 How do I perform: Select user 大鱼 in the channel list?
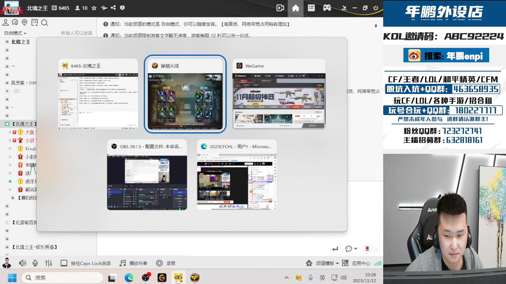30,132
